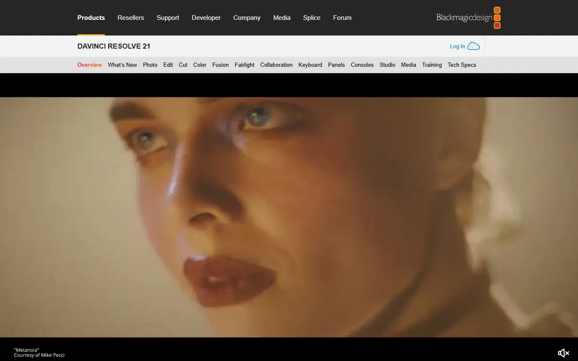Open the Resellers menu
578x361 pixels.
[x=130, y=18]
